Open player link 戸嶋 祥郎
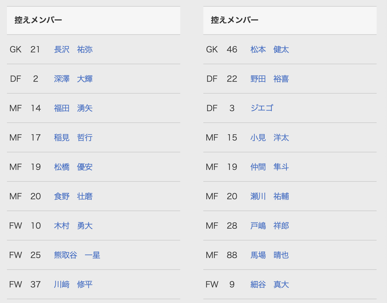The height and width of the screenshot is (303, 387). [x=270, y=226]
